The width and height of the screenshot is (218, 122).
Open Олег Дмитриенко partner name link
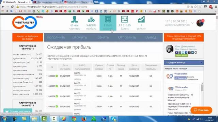(185, 46)
